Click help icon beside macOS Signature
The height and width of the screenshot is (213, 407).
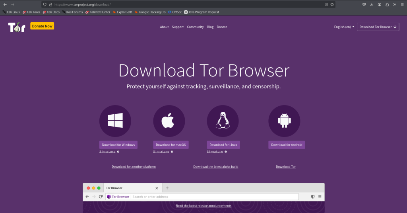pos(172,152)
